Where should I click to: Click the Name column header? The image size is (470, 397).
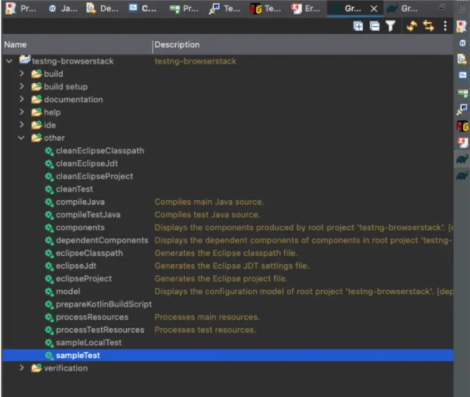(x=16, y=45)
